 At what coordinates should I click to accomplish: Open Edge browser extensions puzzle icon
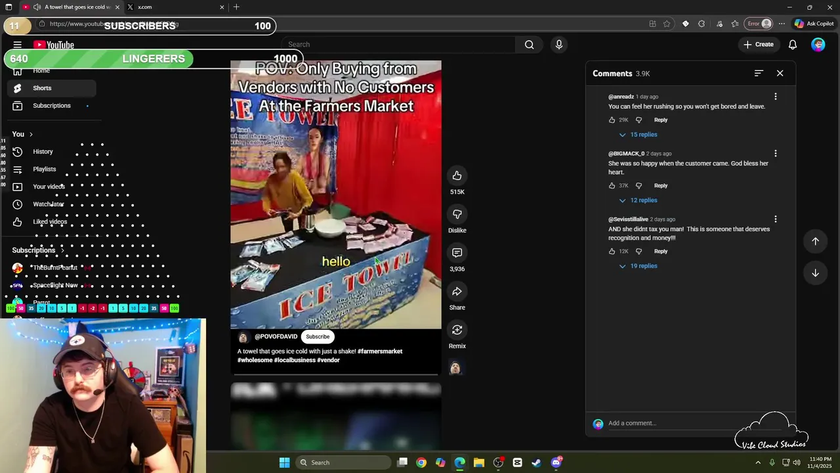[702, 24]
